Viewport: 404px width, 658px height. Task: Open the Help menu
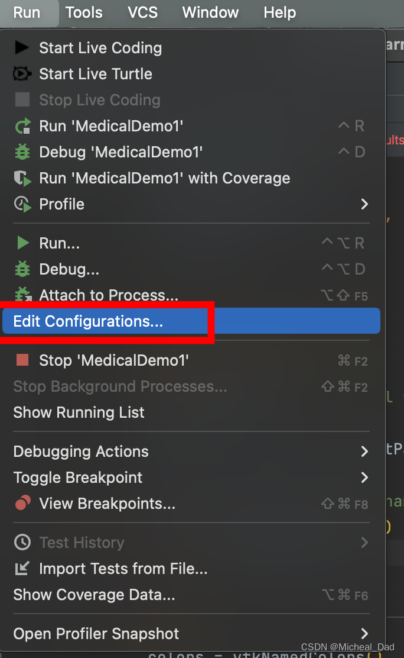coord(279,12)
